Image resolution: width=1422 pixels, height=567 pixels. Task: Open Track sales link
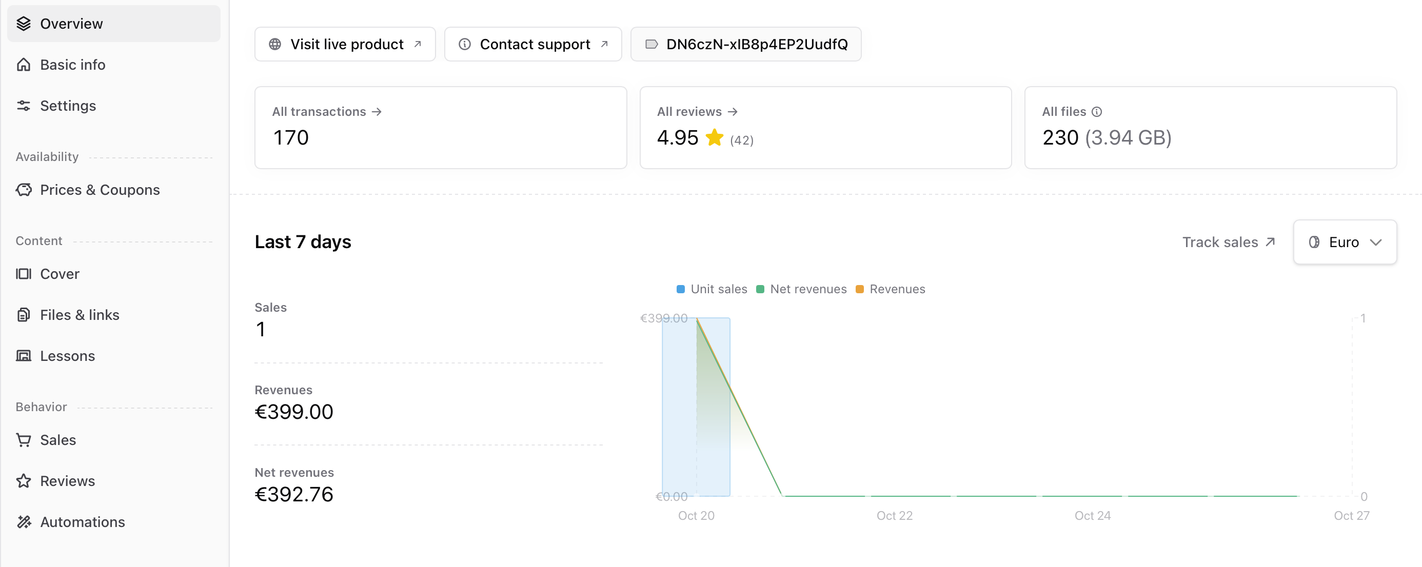[x=1228, y=241]
